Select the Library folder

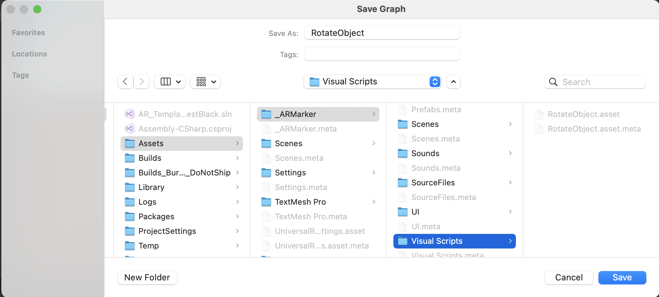tap(151, 187)
